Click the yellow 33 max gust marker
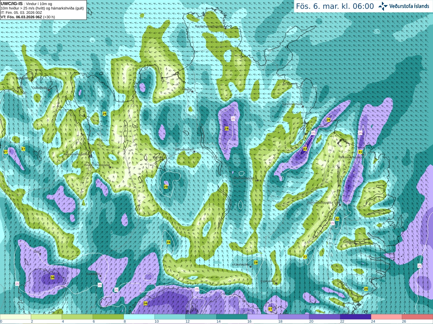Screen dimensions: 433x324 (x=305, y=149)
